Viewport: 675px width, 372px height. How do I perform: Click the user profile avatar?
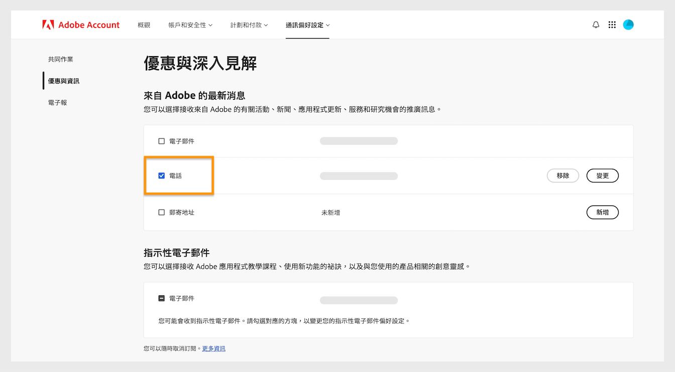pos(628,24)
